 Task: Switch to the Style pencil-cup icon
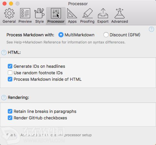point(39,13)
